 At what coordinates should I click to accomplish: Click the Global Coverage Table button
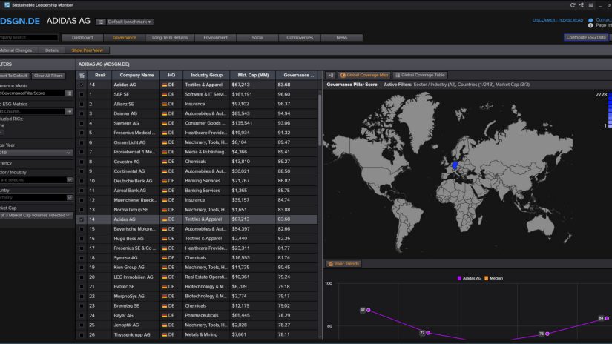(x=420, y=76)
